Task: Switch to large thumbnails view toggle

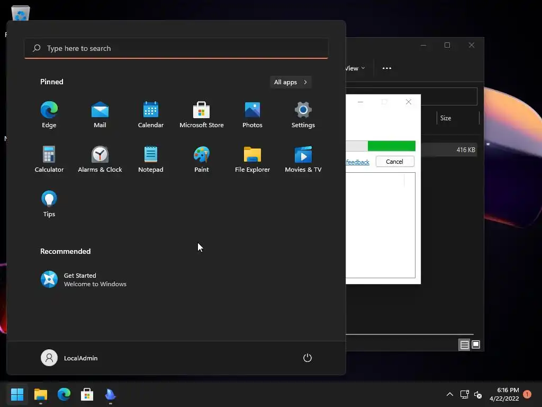Action: (x=476, y=344)
